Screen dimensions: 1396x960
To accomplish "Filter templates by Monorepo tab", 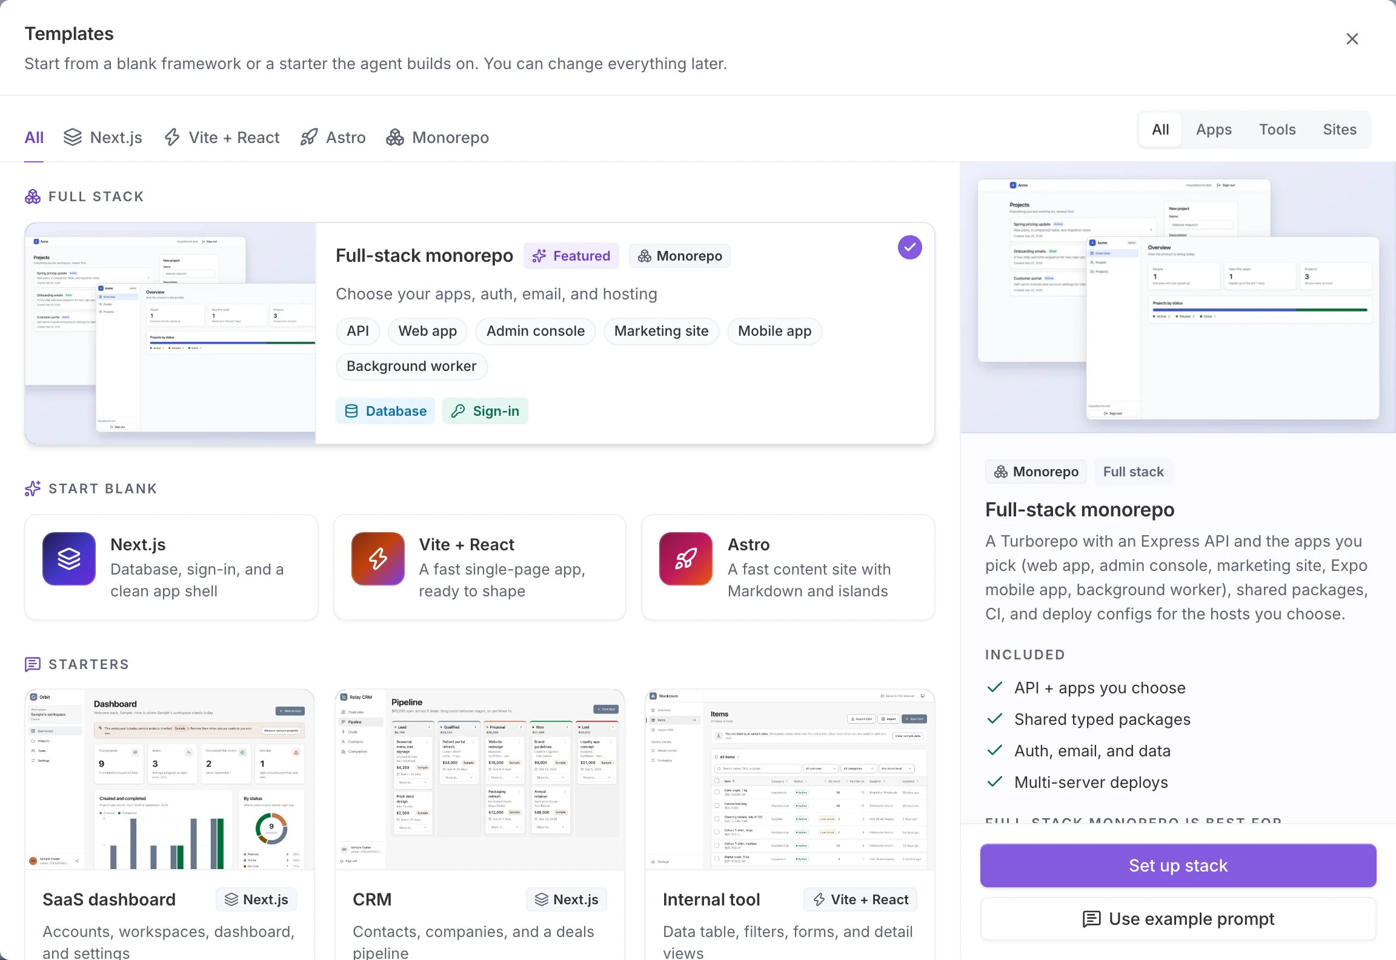I will [437, 138].
